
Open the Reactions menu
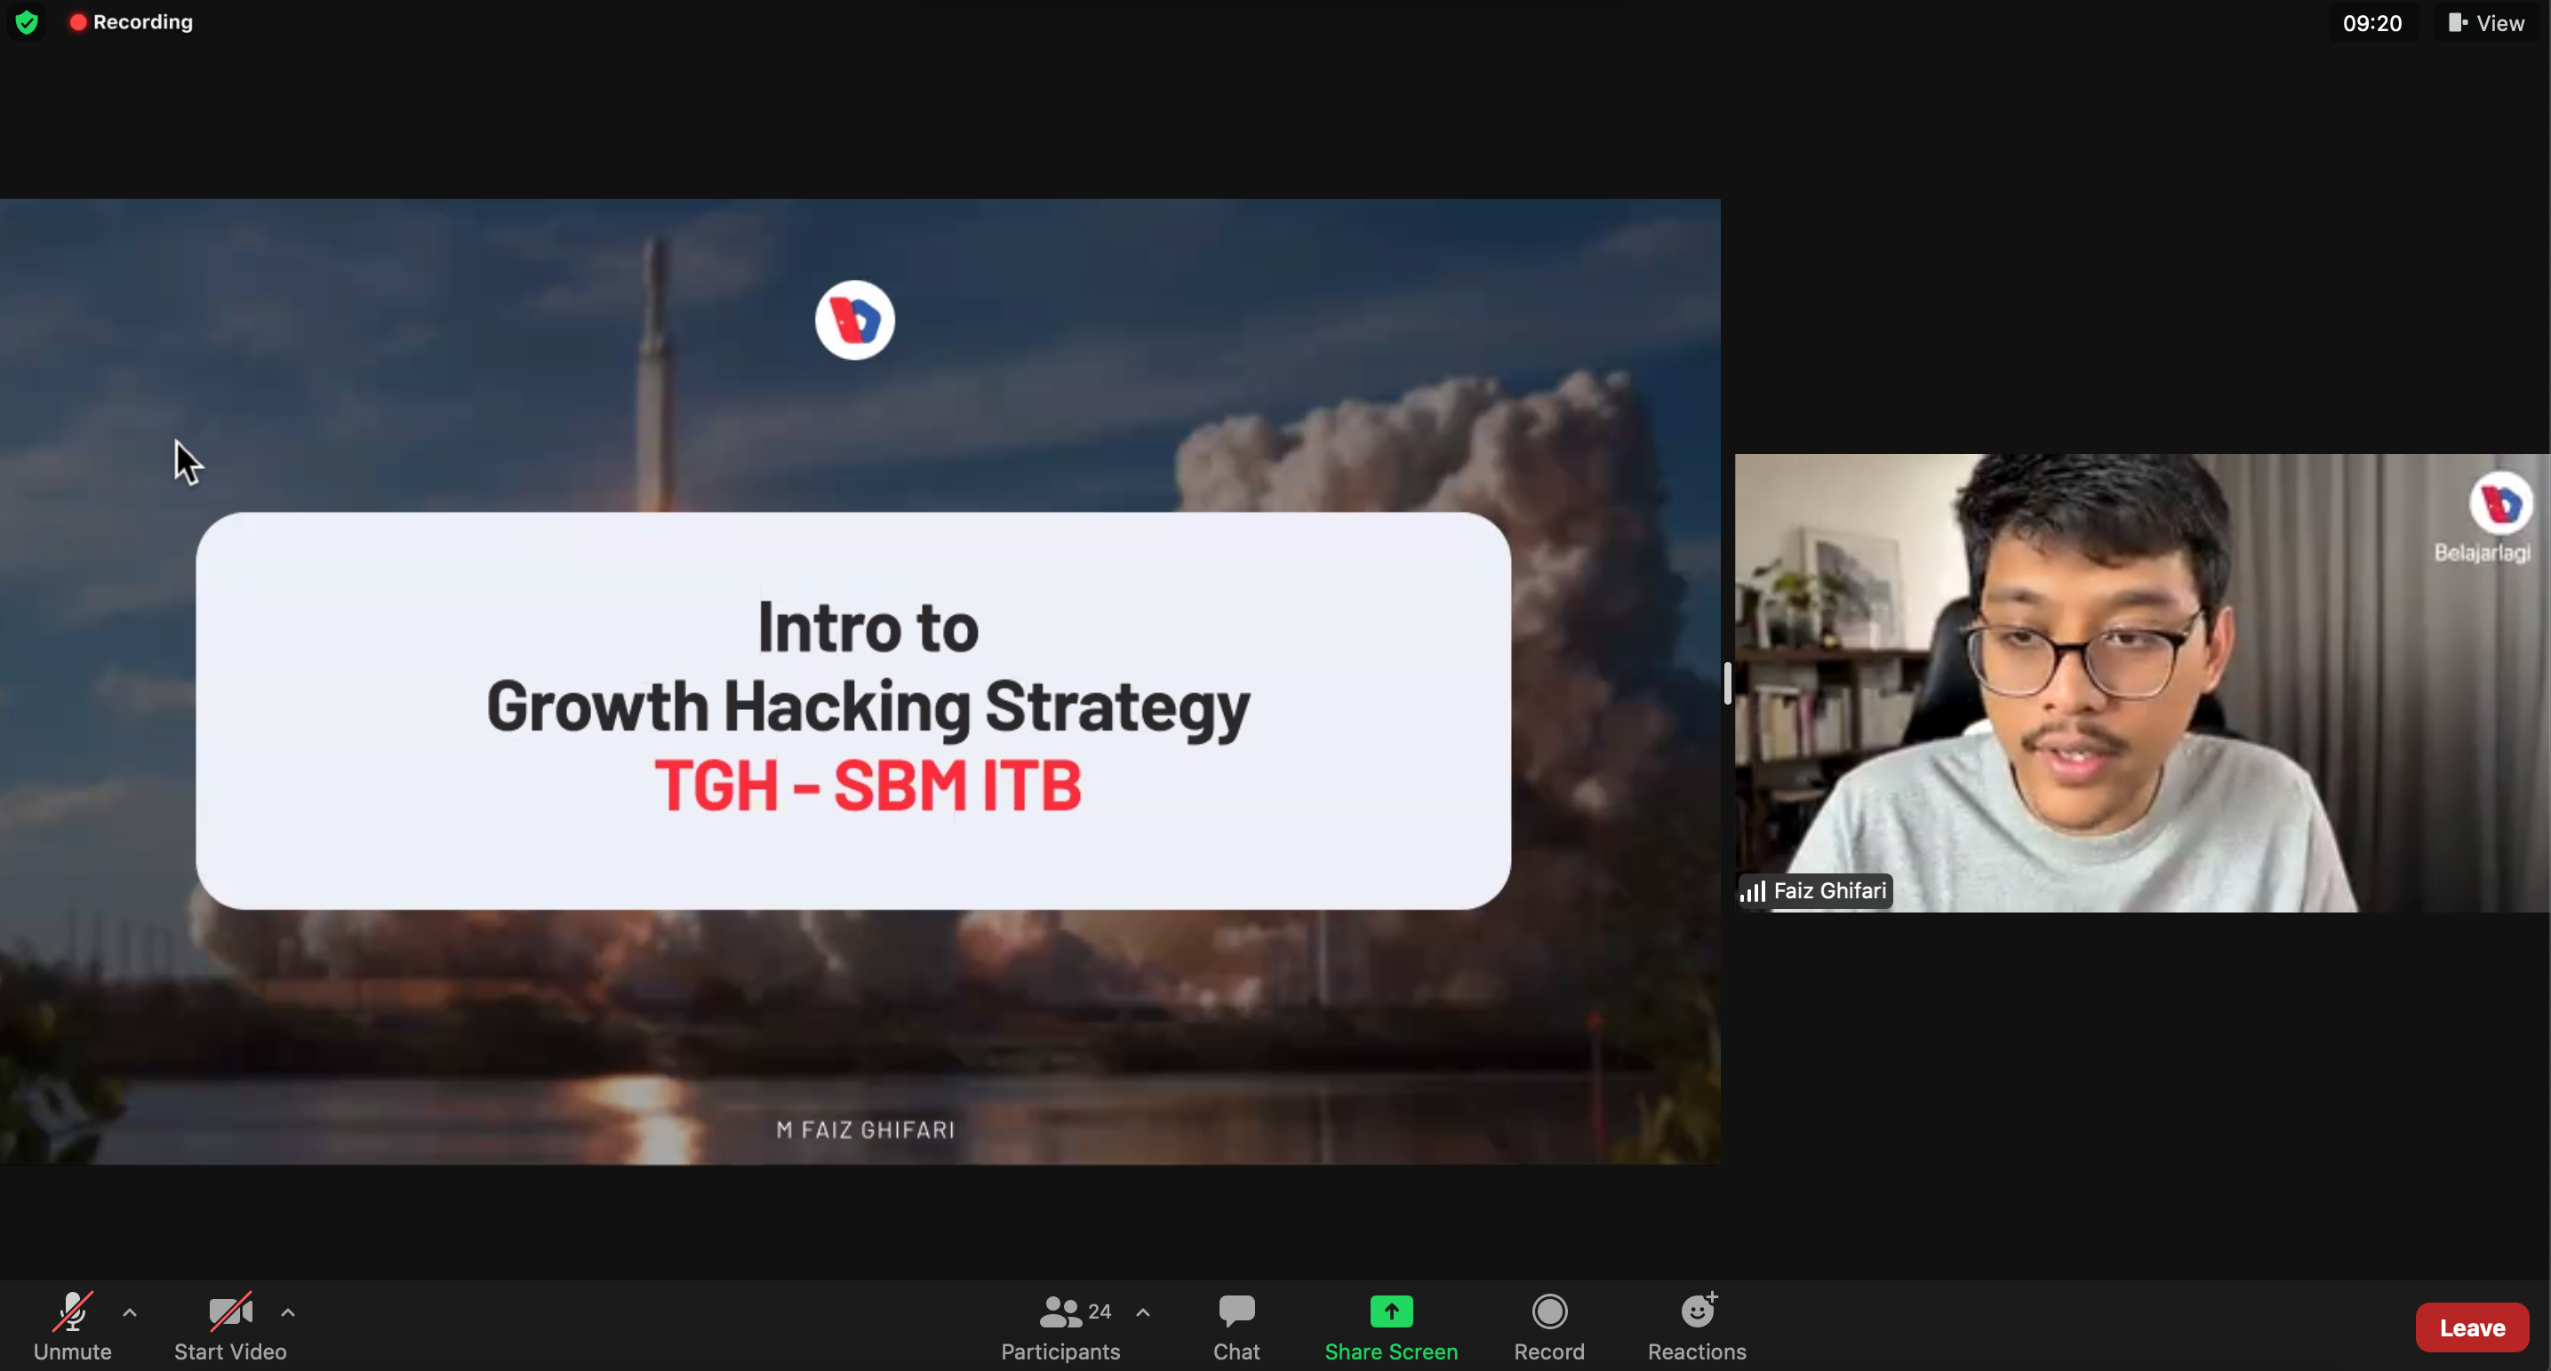(1698, 1327)
